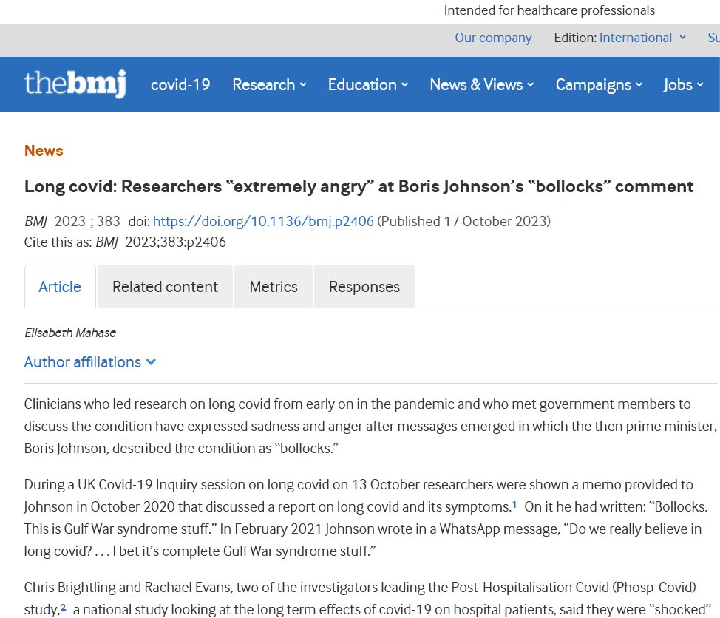Expand the Research dropdown menu
Screen dimensions: 720x618
(x=269, y=85)
